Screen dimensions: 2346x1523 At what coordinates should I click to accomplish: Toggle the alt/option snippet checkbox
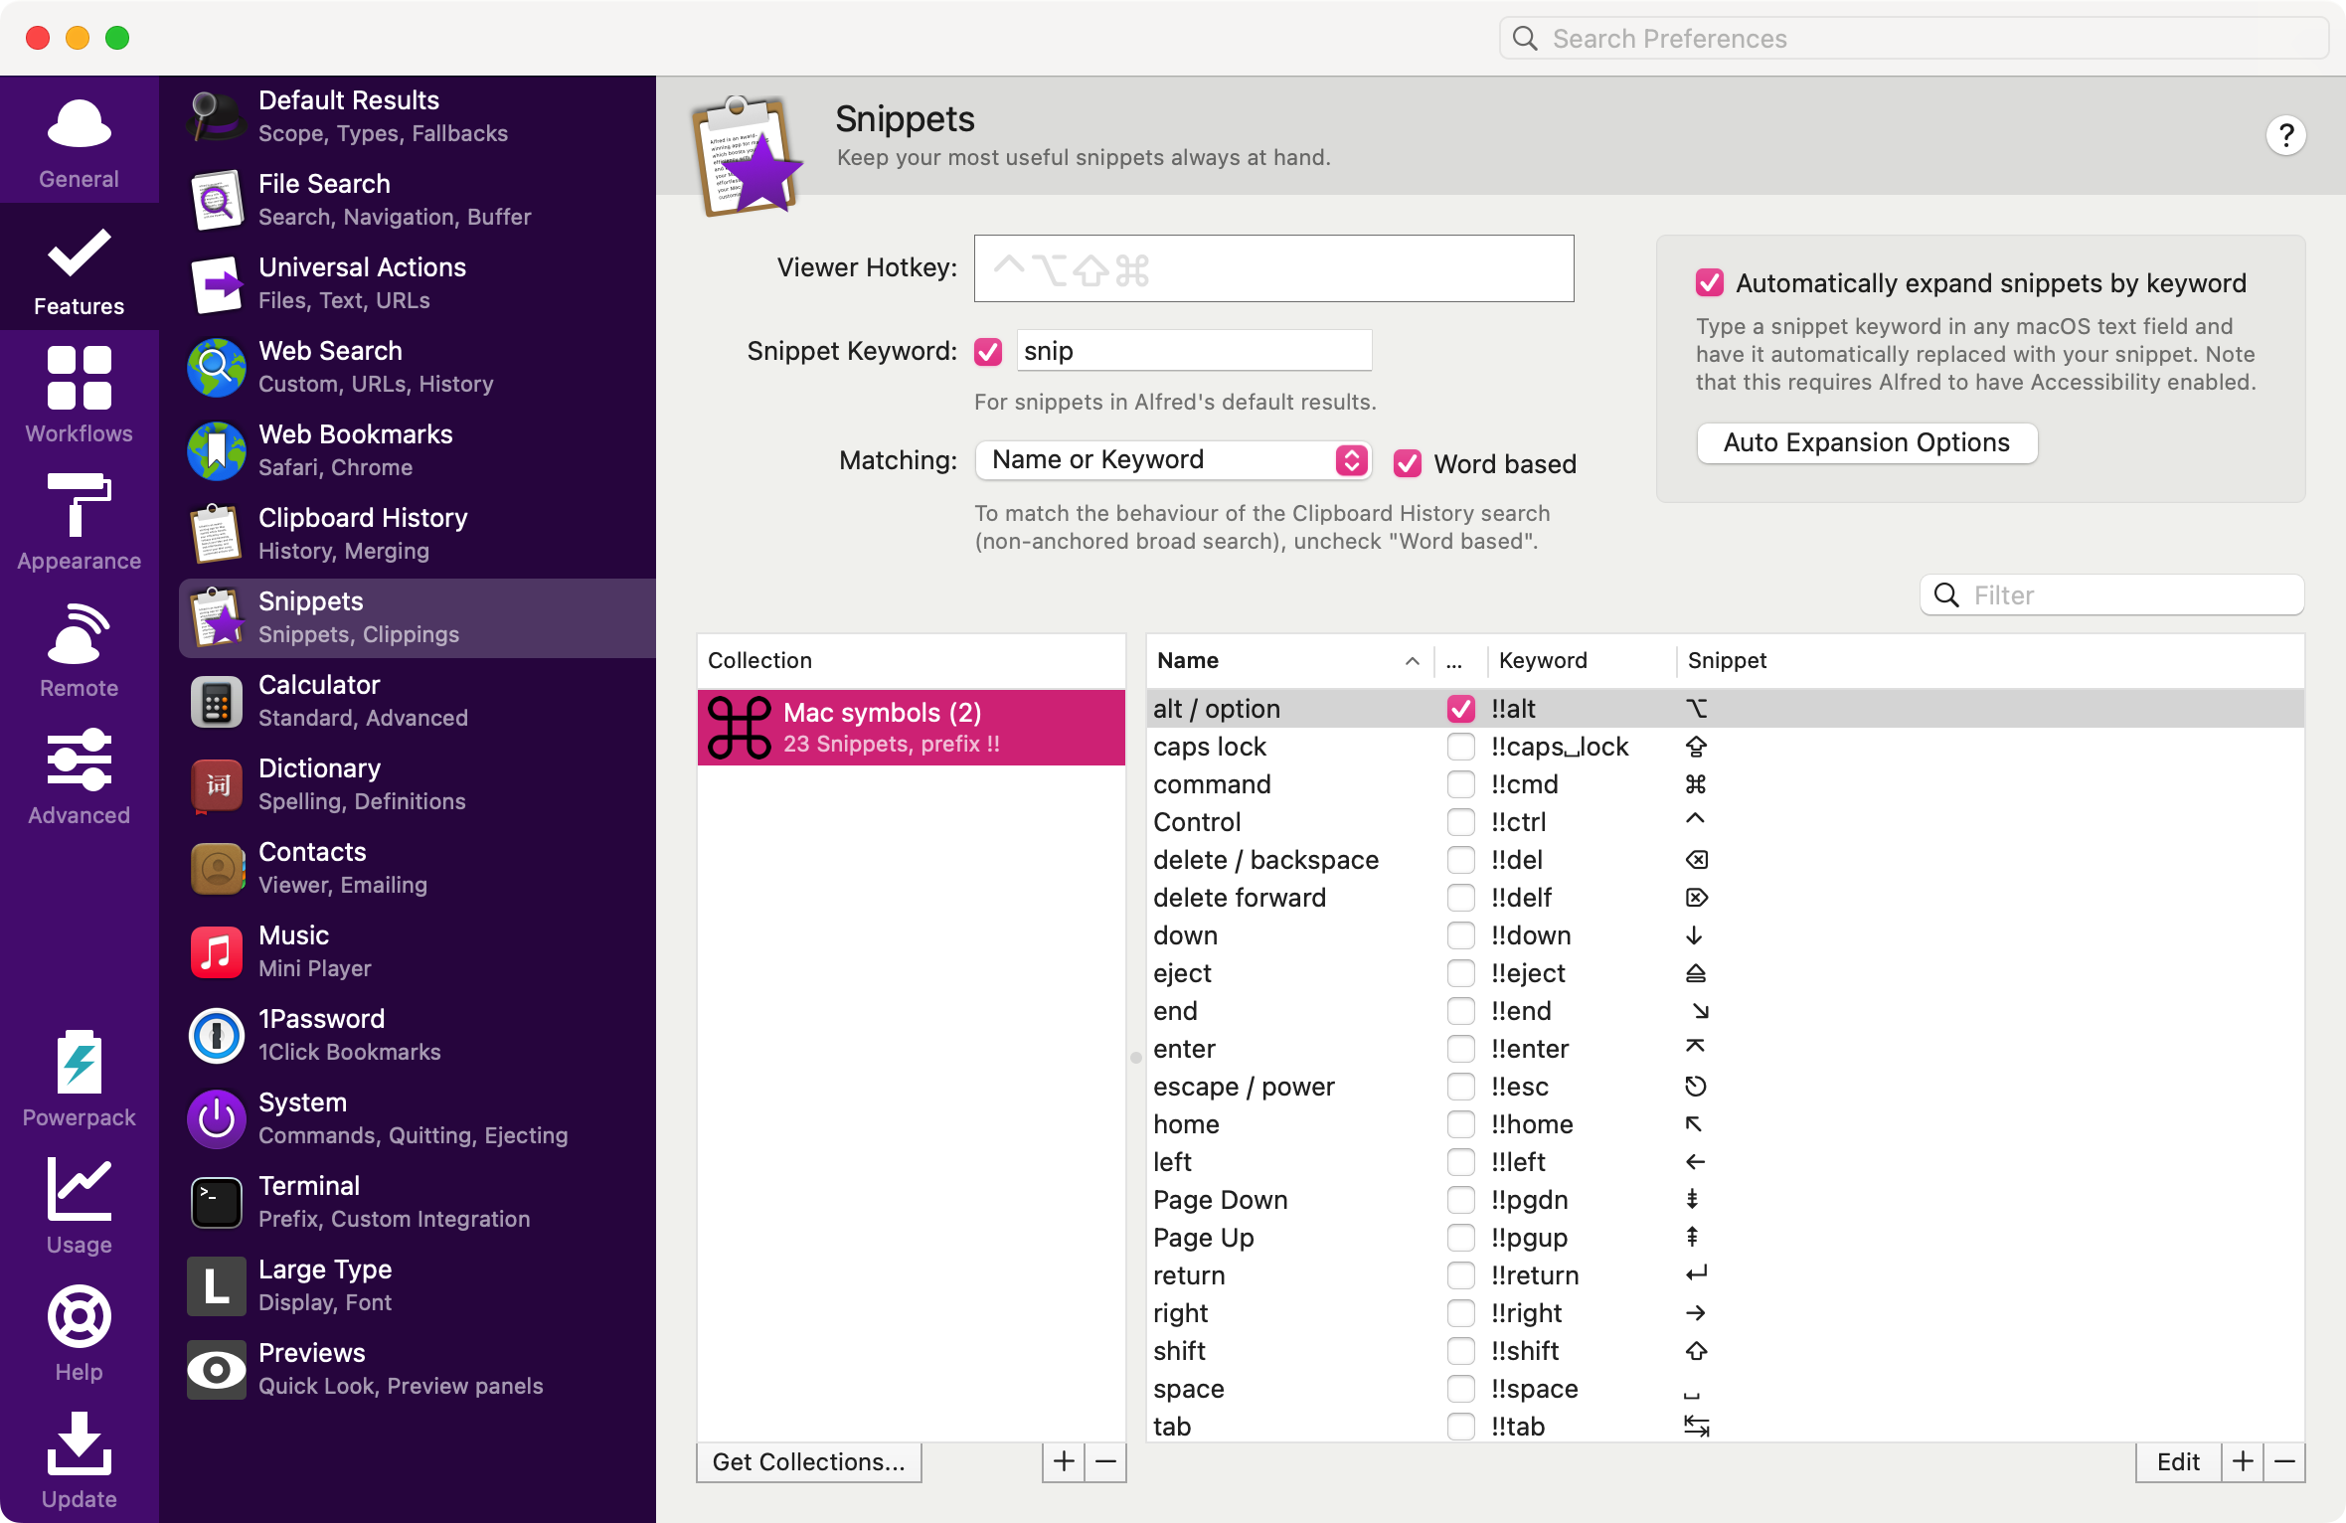1460,708
